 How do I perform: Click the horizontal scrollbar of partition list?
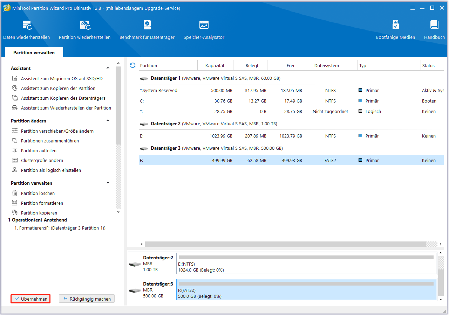click(285, 244)
